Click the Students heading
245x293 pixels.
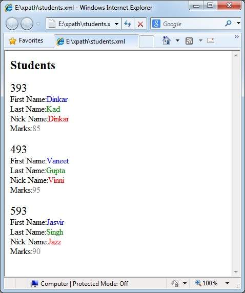33,65
